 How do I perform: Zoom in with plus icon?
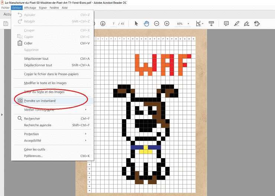[x=167, y=23]
